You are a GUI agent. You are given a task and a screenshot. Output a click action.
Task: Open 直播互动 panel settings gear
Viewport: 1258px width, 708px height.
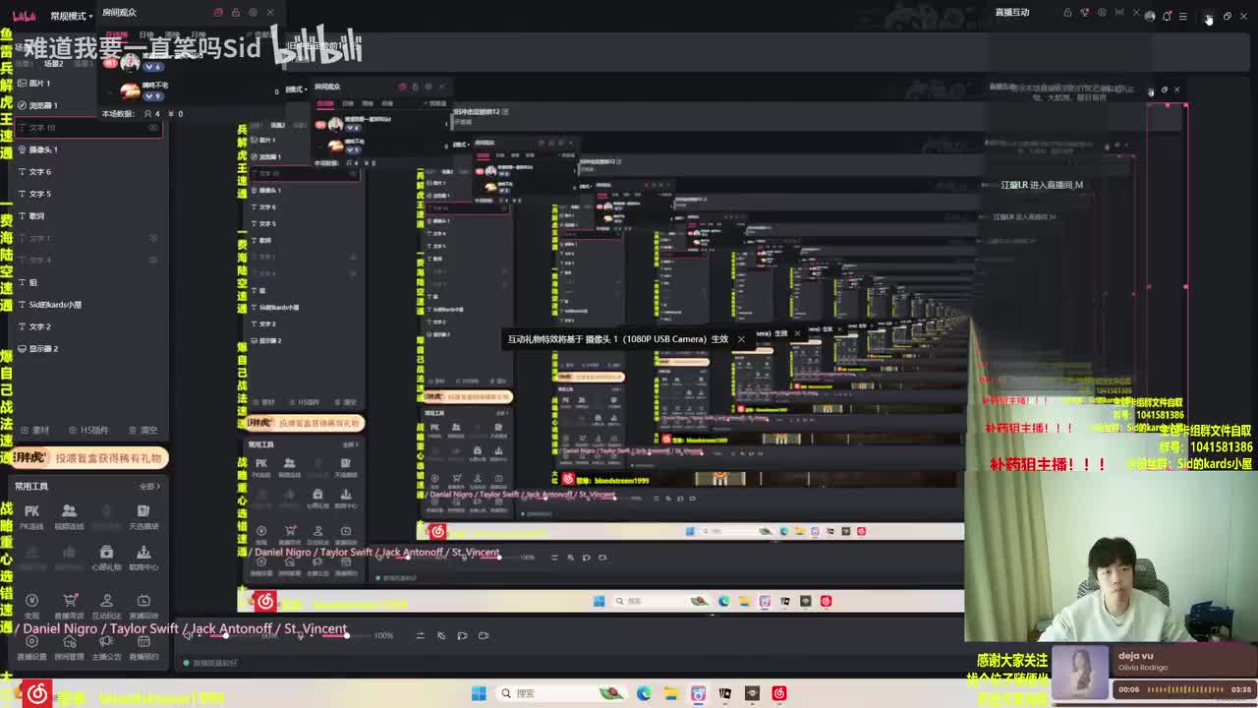(x=1102, y=13)
